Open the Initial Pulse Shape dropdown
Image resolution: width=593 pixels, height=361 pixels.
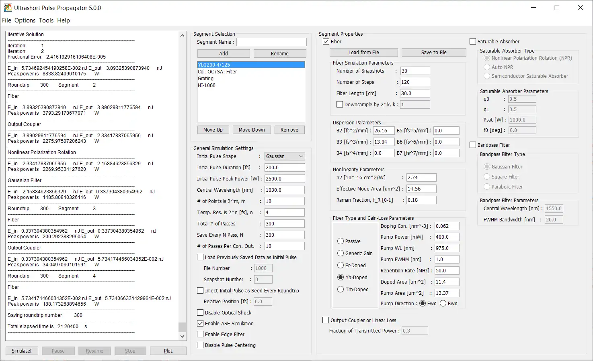click(x=285, y=156)
